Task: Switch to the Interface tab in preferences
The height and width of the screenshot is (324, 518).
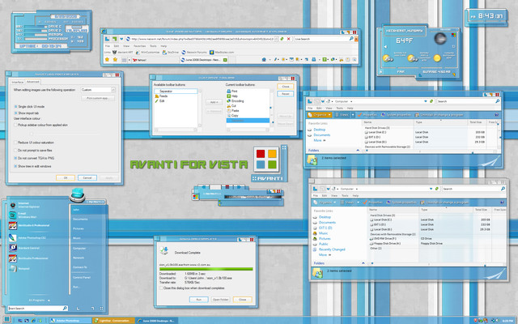Action: tap(18, 82)
